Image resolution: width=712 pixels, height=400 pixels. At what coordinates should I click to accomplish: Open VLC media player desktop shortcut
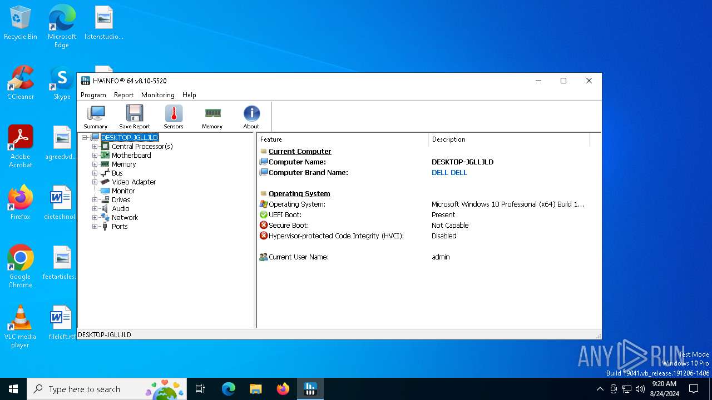21,327
